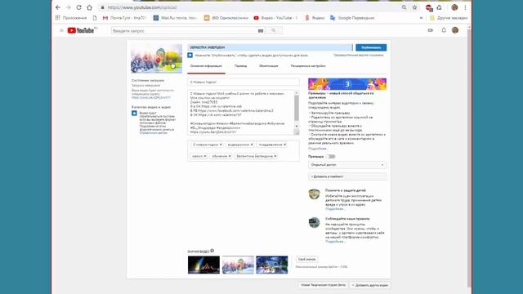Remove the third tag in first tag row

point(284,145)
